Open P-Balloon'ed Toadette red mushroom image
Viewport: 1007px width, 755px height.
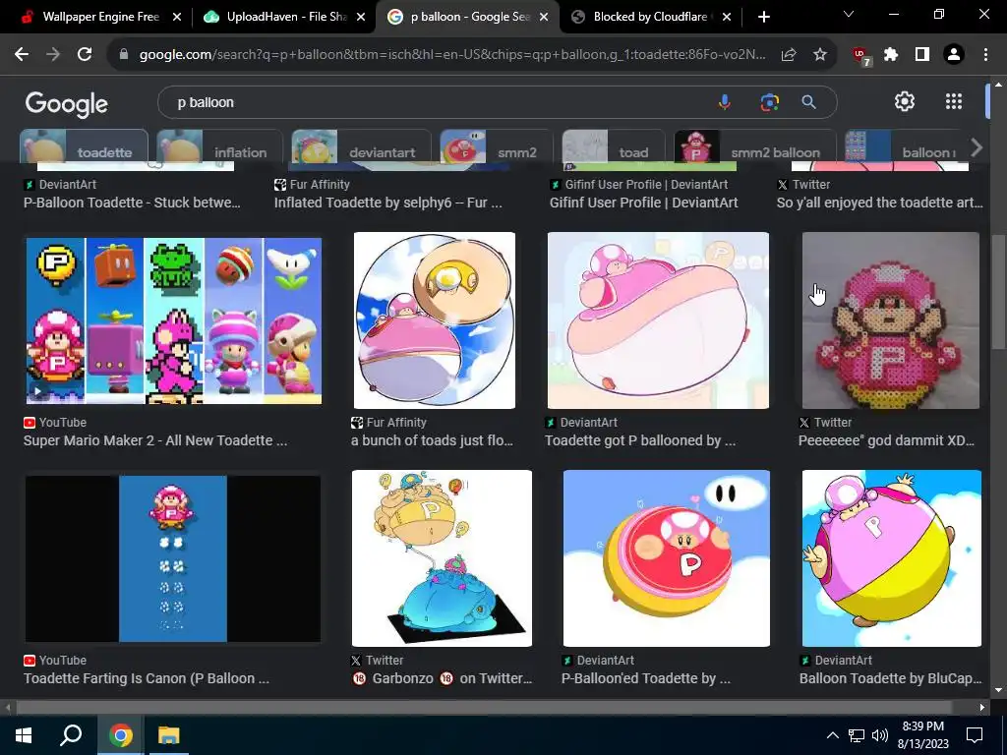pos(667,558)
